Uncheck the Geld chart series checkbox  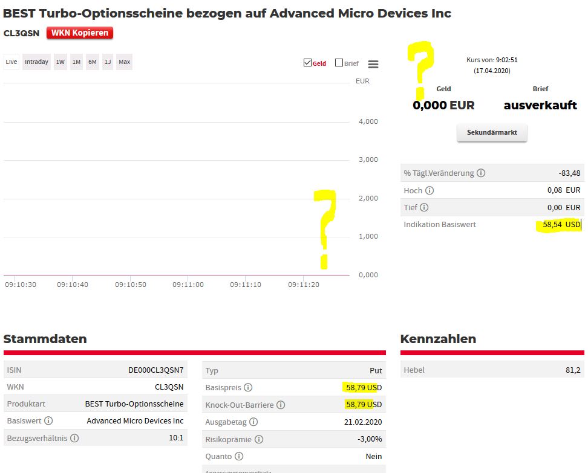(307, 63)
